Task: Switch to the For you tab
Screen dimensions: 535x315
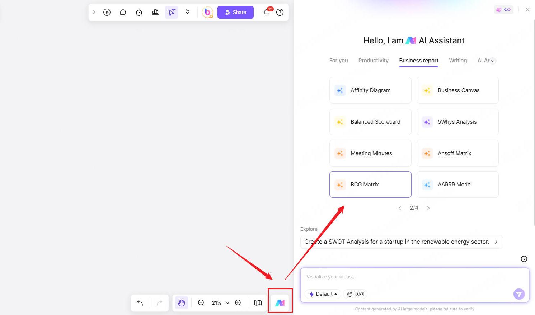Action: [x=338, y=61]
